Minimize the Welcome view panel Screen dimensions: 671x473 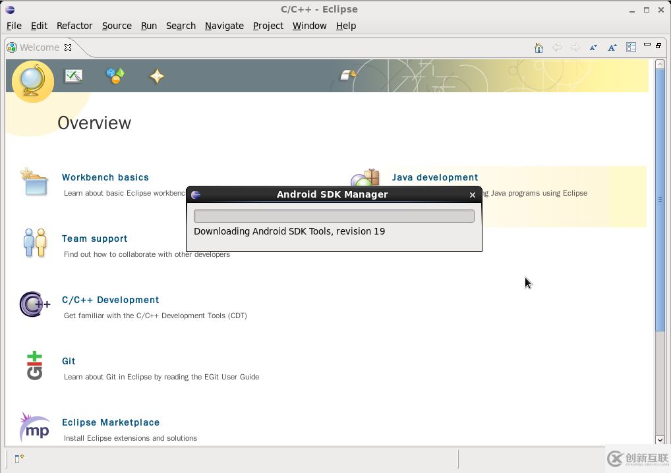pyautogui.click(x=647, y=45)
